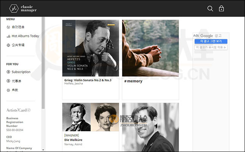Click the Hot Albums Today chart icon
245x152 pixels.
8,36
